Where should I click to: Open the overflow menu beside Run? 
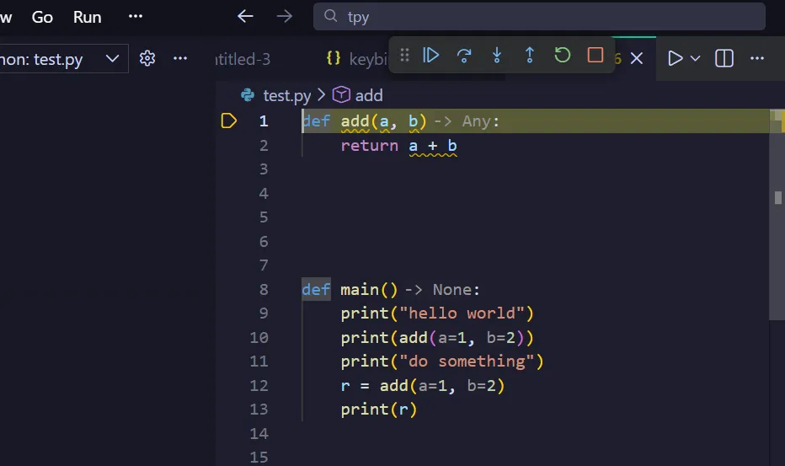pos(135,17)
